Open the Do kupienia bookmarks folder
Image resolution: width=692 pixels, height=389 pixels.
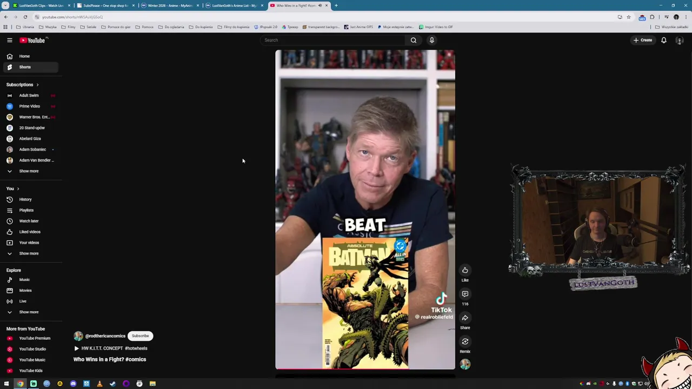point(201,27)
